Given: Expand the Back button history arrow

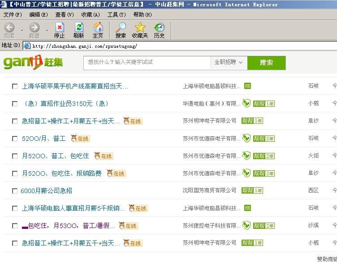Looking at the screenshot, I should pyautogui.click(x=22, y=31).
